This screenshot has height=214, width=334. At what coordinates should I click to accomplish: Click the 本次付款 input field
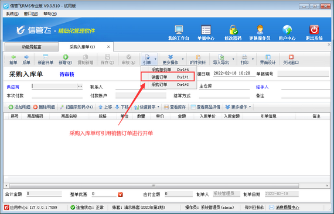click(57, 96)
